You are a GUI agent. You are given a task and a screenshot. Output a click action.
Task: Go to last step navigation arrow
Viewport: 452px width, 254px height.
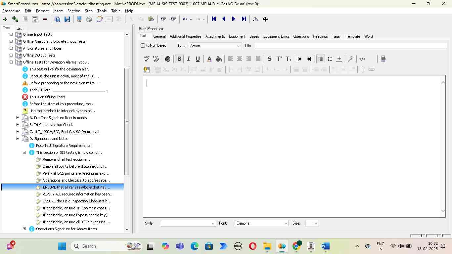(x=244, y=19)
